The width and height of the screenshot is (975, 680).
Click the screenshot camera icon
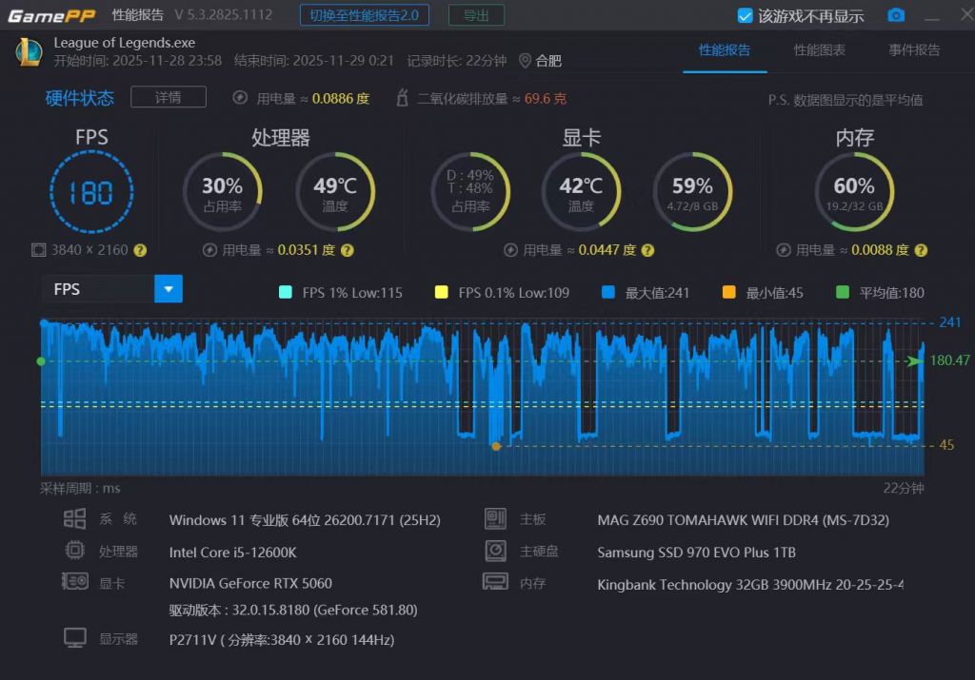(x=896, y=15)
